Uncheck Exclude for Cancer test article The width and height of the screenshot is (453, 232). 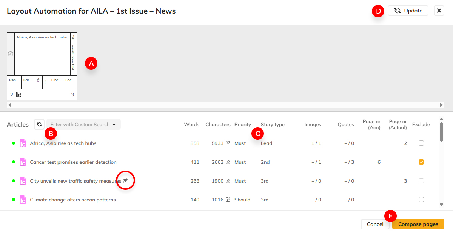(x=421, y=162)
